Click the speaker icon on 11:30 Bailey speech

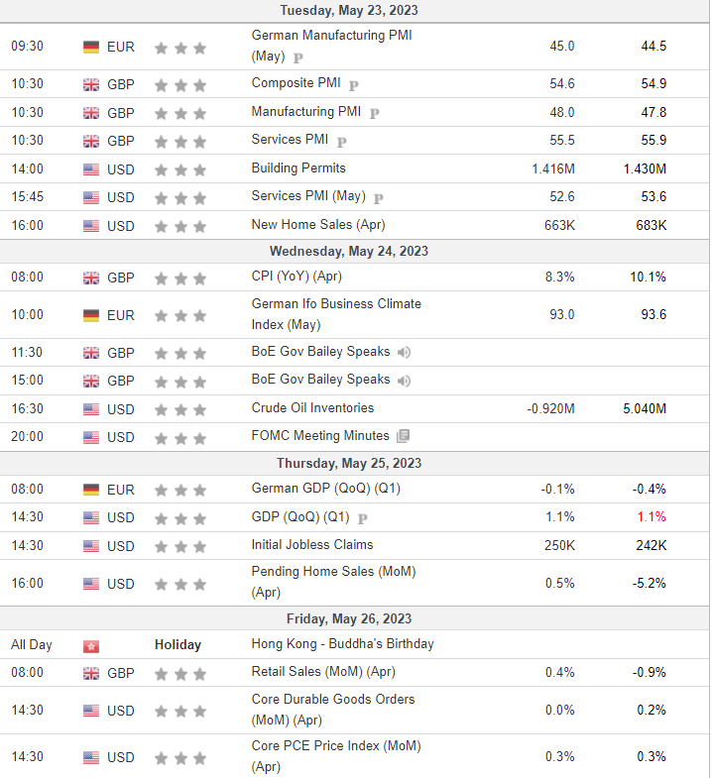404,352
